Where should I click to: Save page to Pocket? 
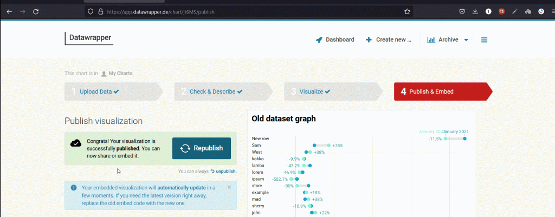462,11
